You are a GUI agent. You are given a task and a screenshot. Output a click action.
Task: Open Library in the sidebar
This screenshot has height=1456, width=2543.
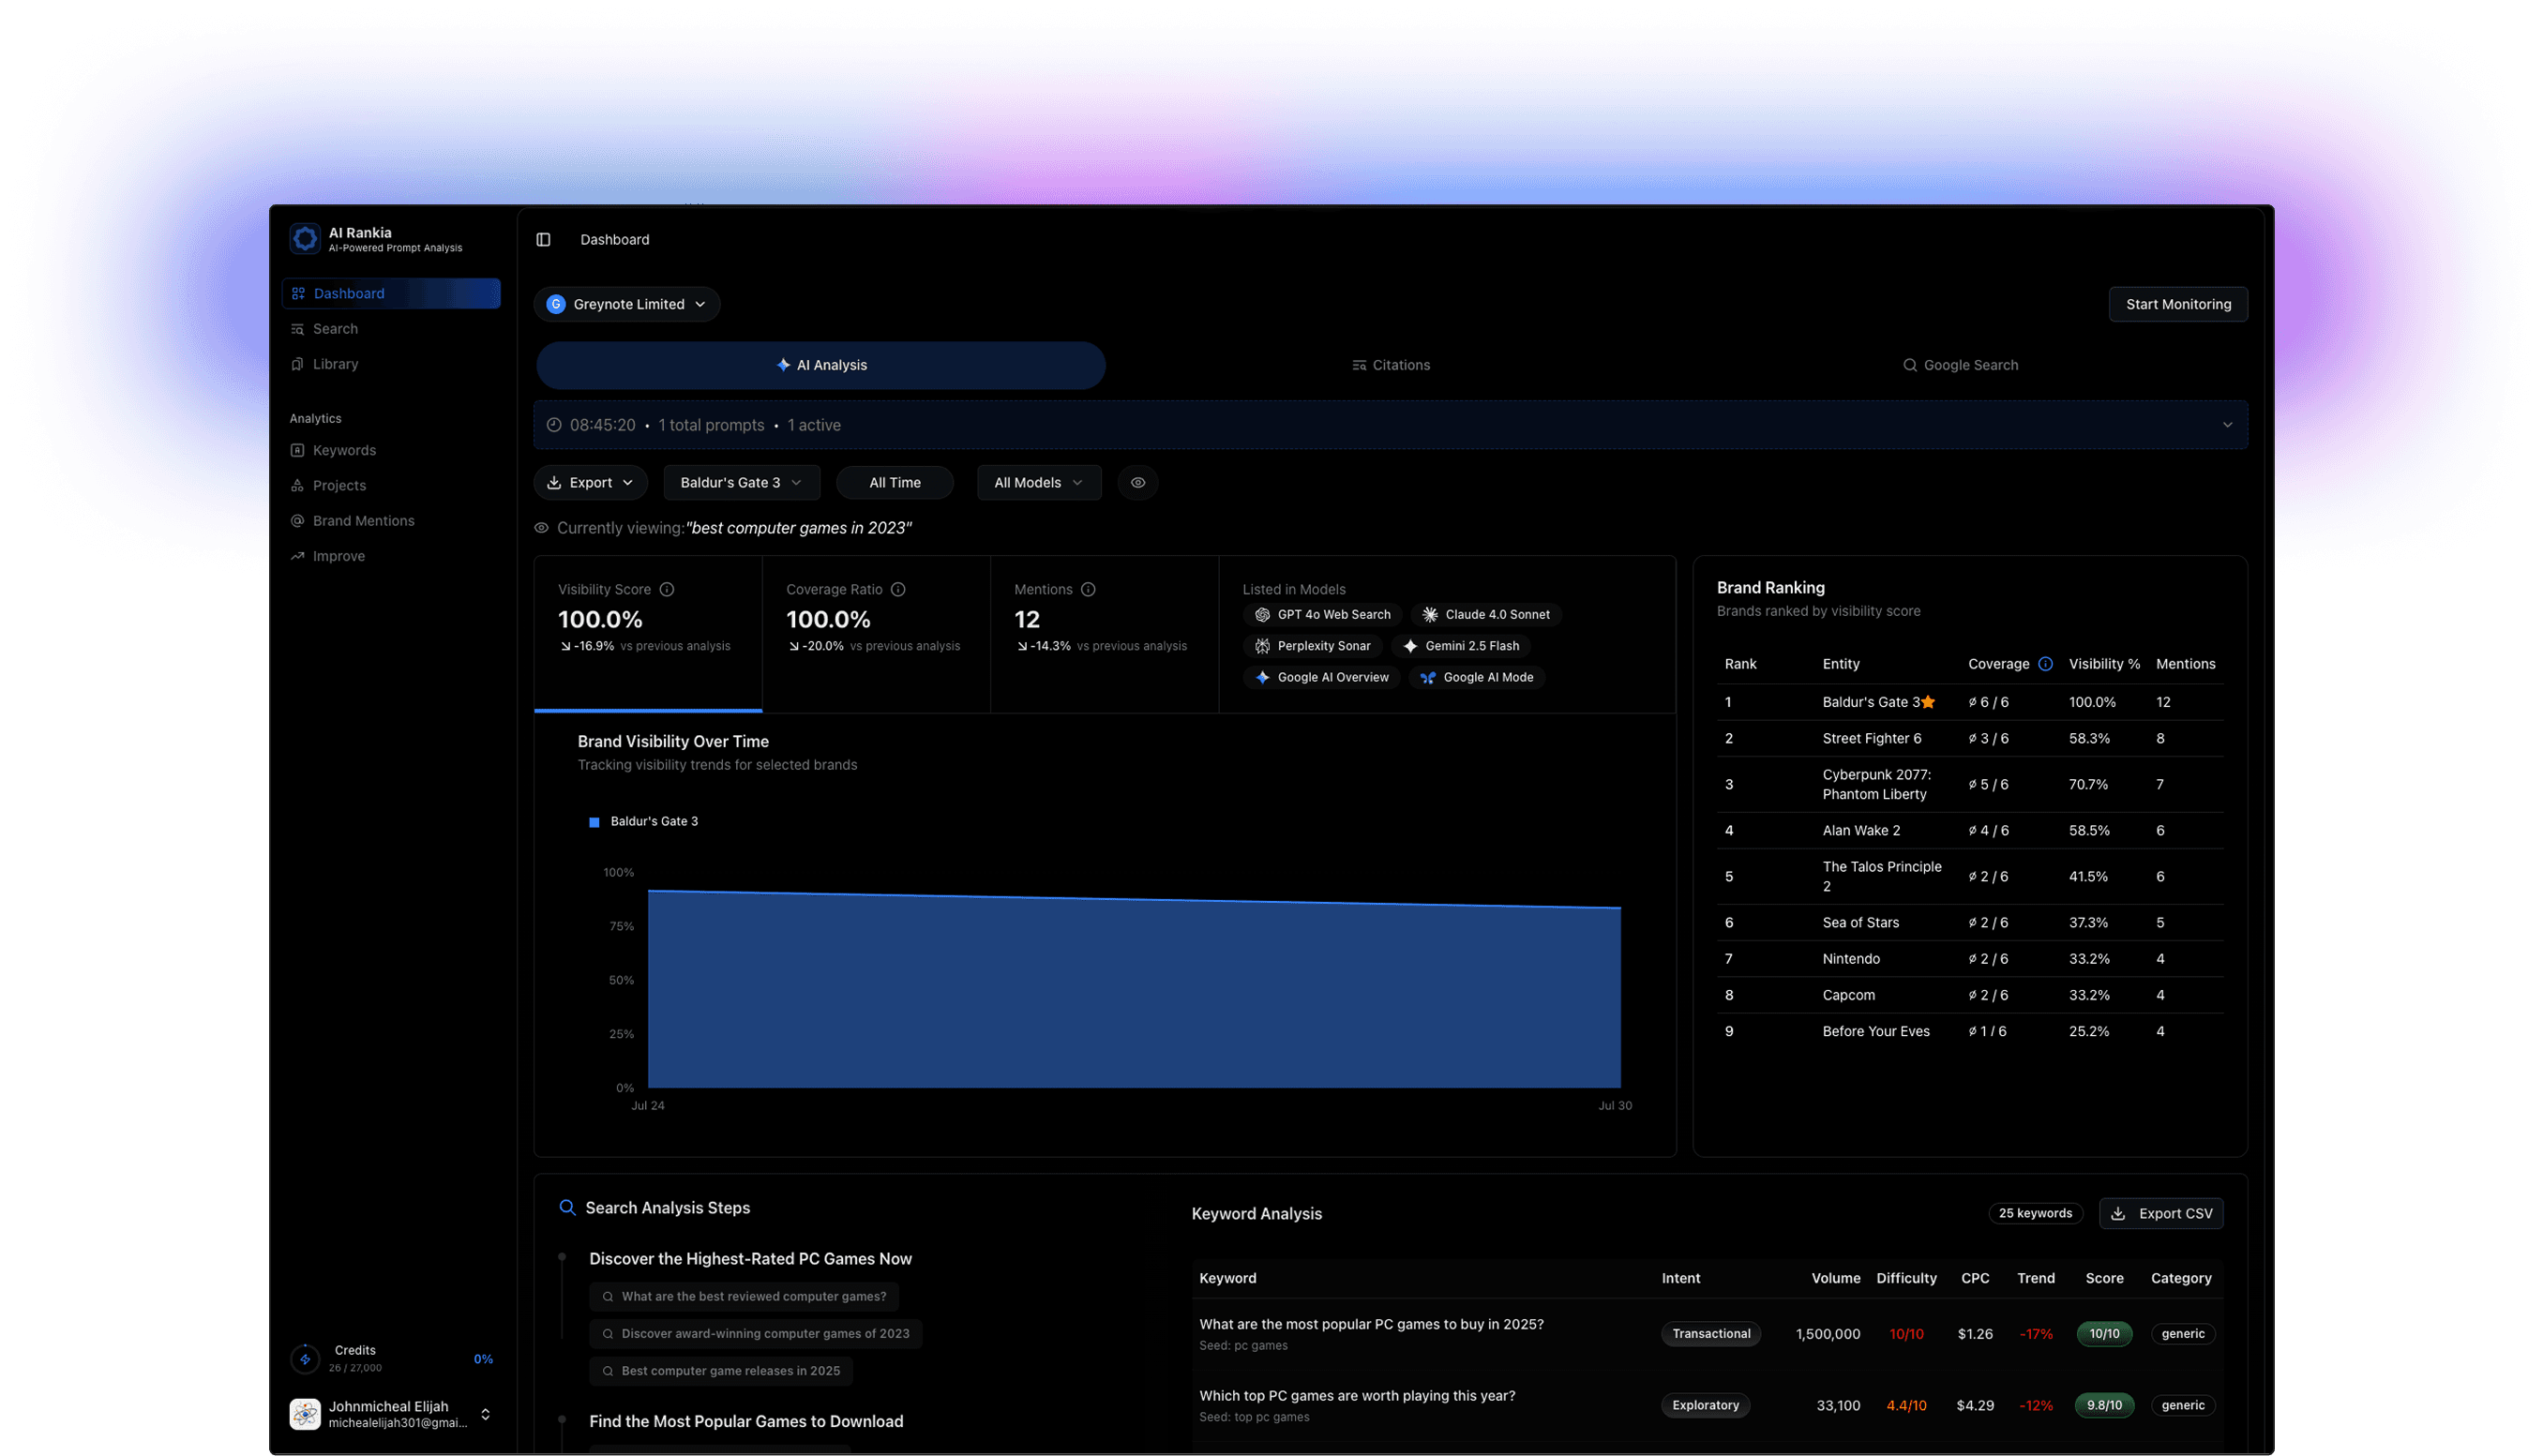[x=335, y=364]
